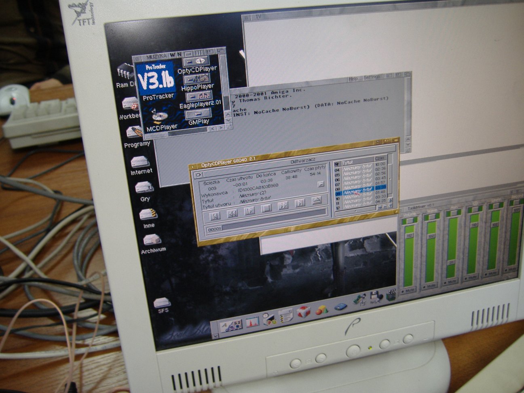Adjust the LineIn slider in the mixer
The height and width of the screenshot is (393, 524).
494,239
